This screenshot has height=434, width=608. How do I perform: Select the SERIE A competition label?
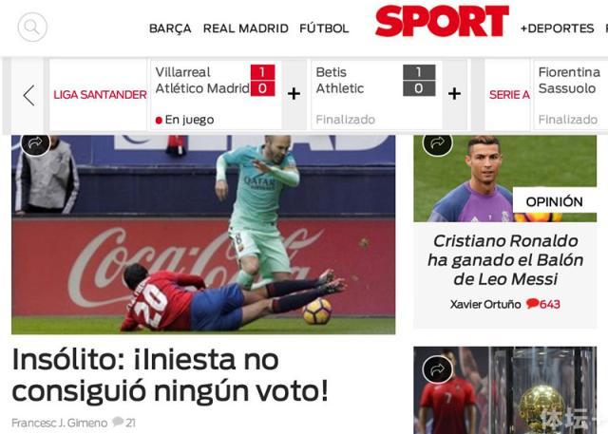509,95
